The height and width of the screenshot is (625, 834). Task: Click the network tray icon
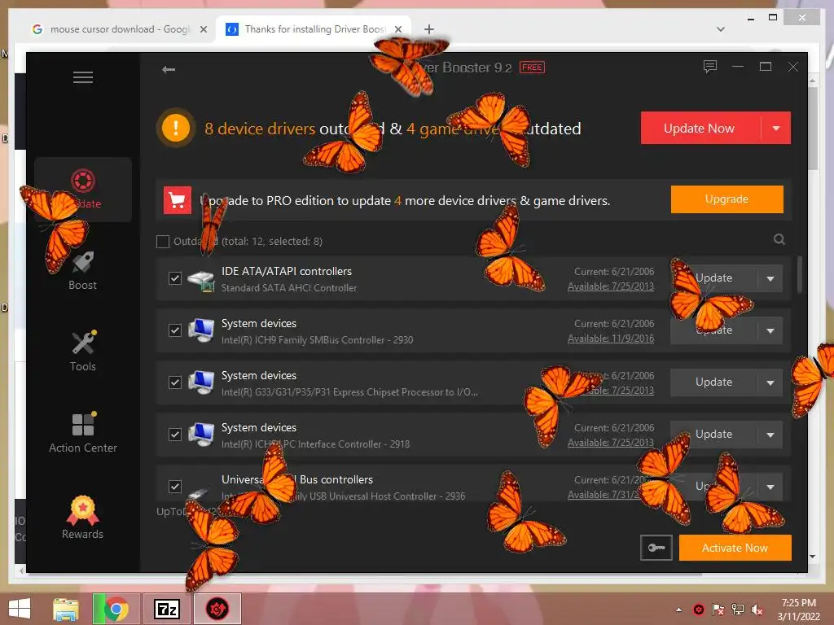tap(738, 610)
